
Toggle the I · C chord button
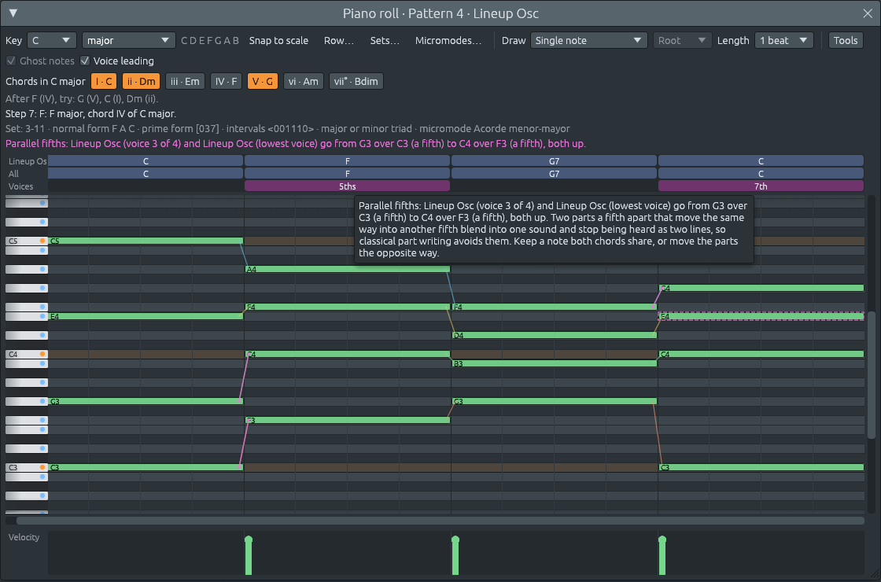(104, 82)
